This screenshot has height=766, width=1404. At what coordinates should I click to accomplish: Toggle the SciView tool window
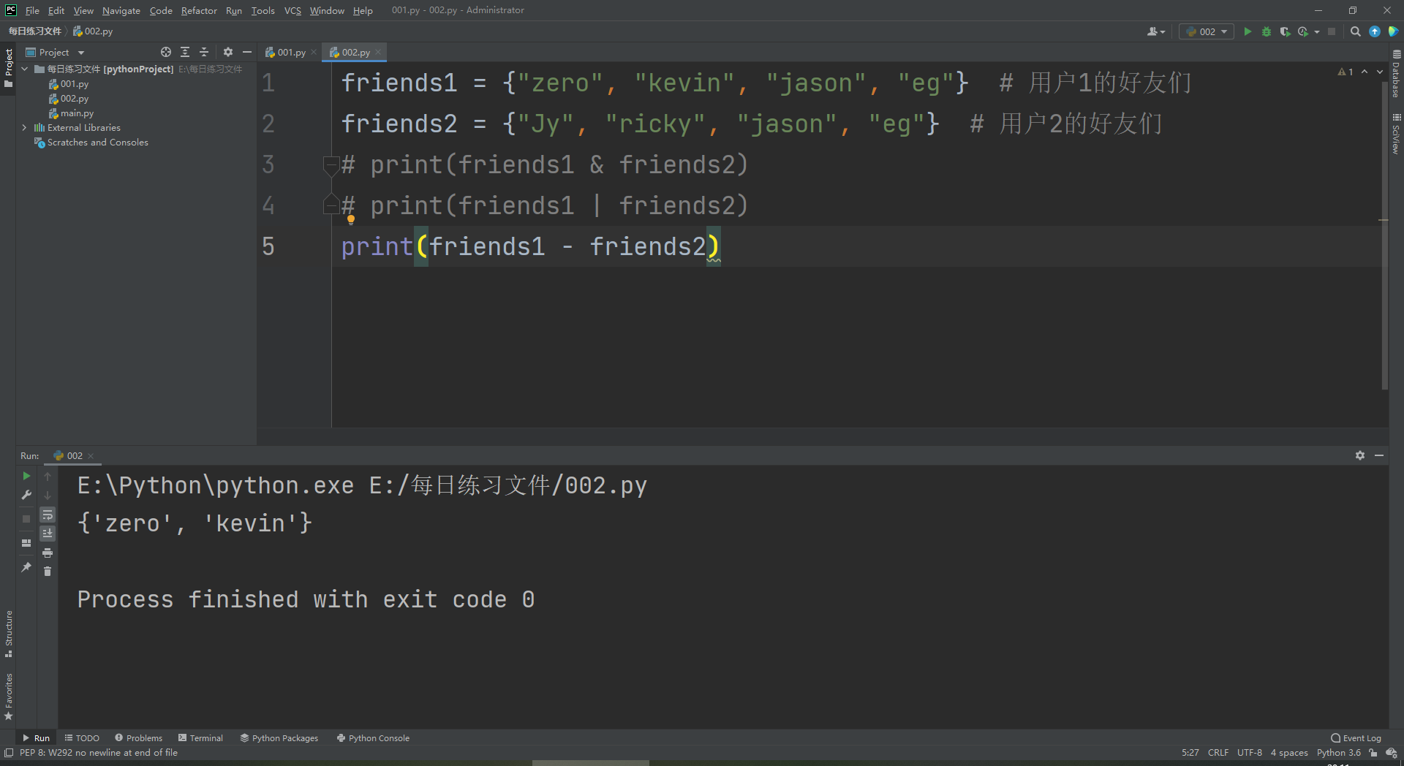(x=1396, y=134)
